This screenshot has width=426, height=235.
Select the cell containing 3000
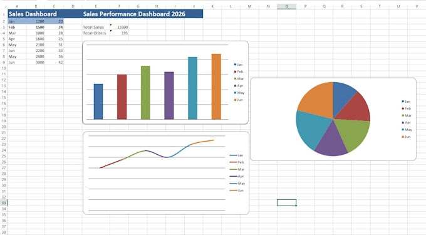pos(36,62)
